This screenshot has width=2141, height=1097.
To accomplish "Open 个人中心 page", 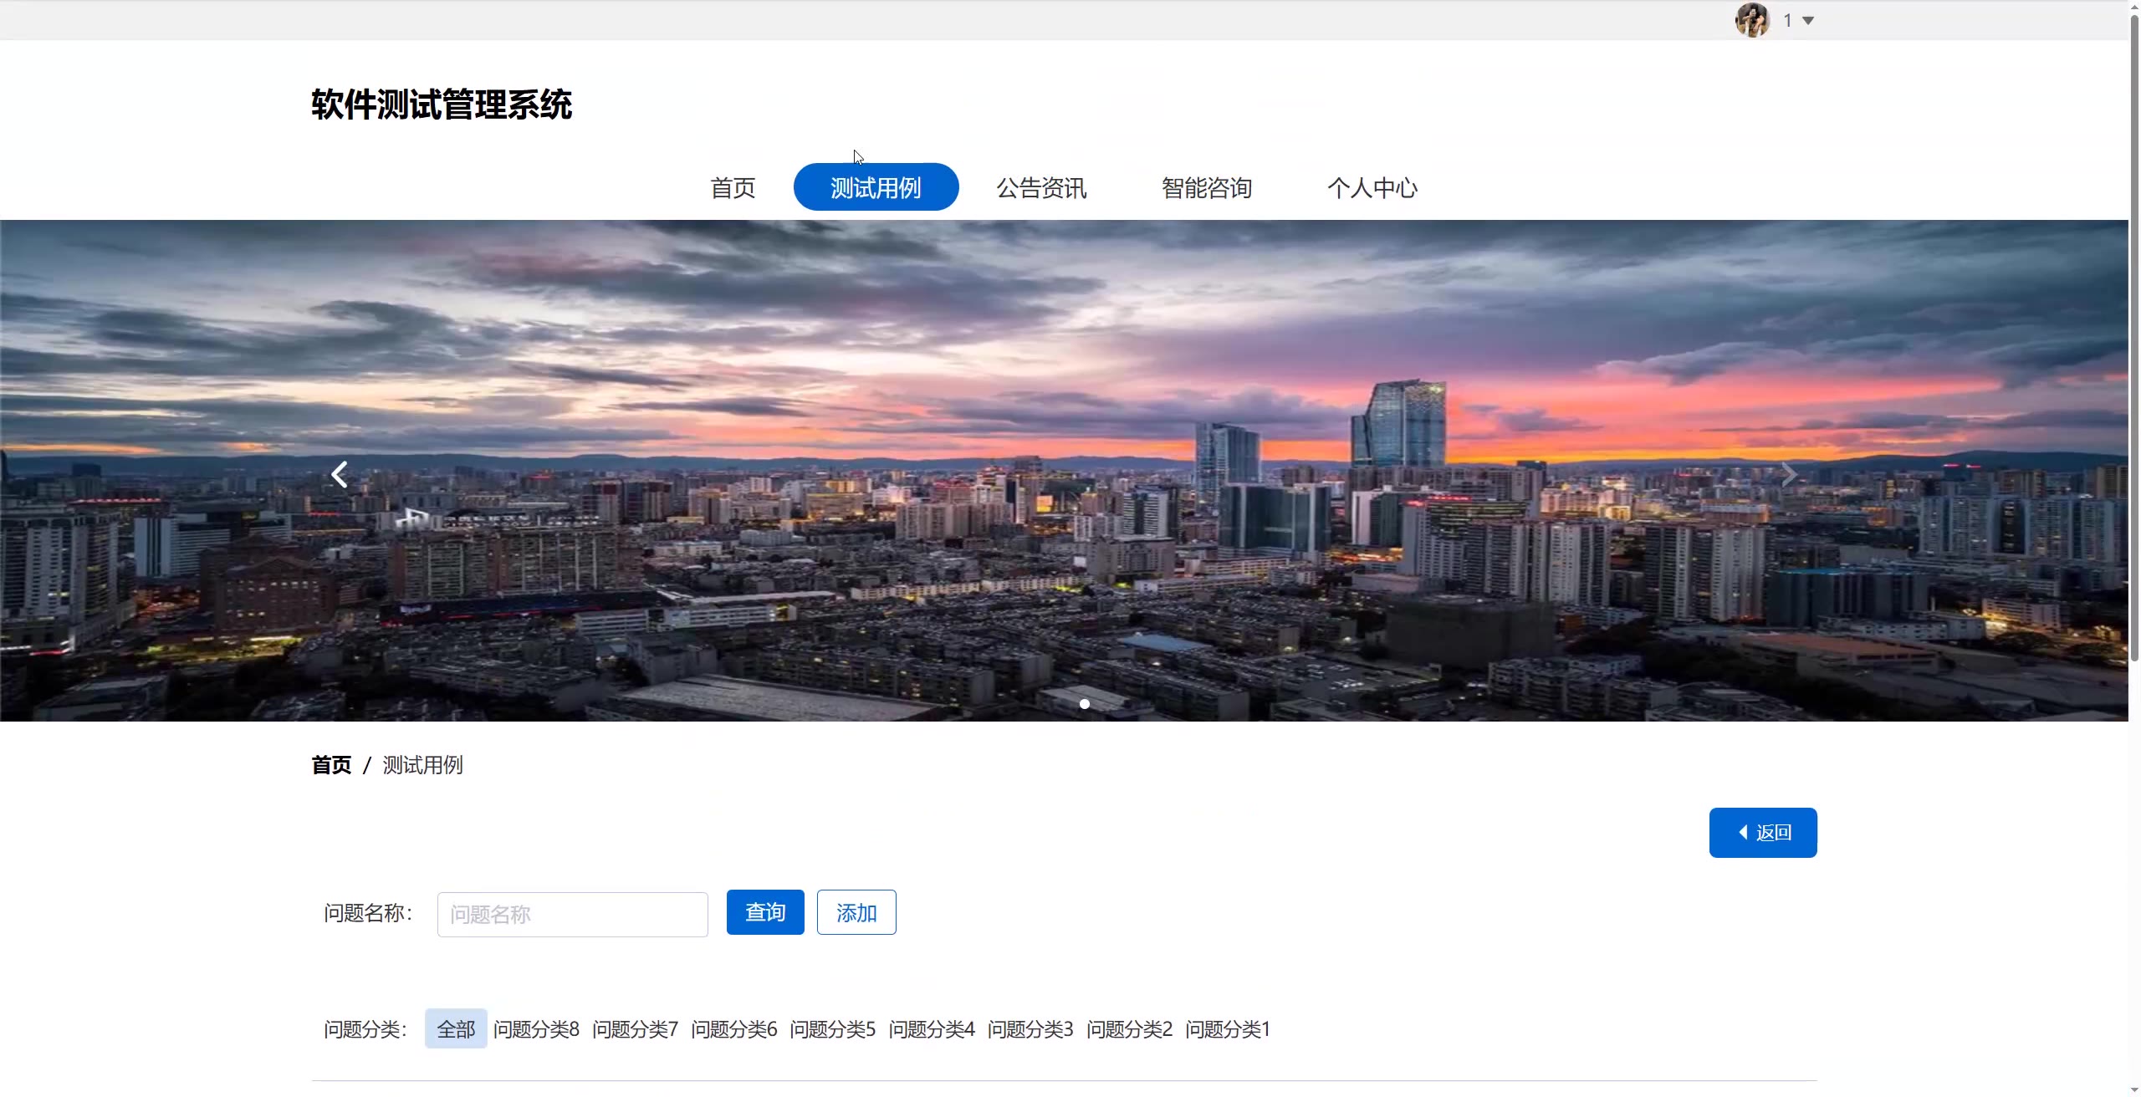I will pos(1372,188).
